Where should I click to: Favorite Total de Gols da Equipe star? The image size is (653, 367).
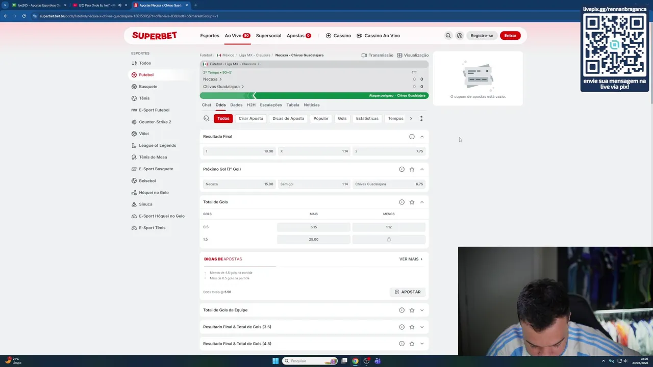(412, 310)
